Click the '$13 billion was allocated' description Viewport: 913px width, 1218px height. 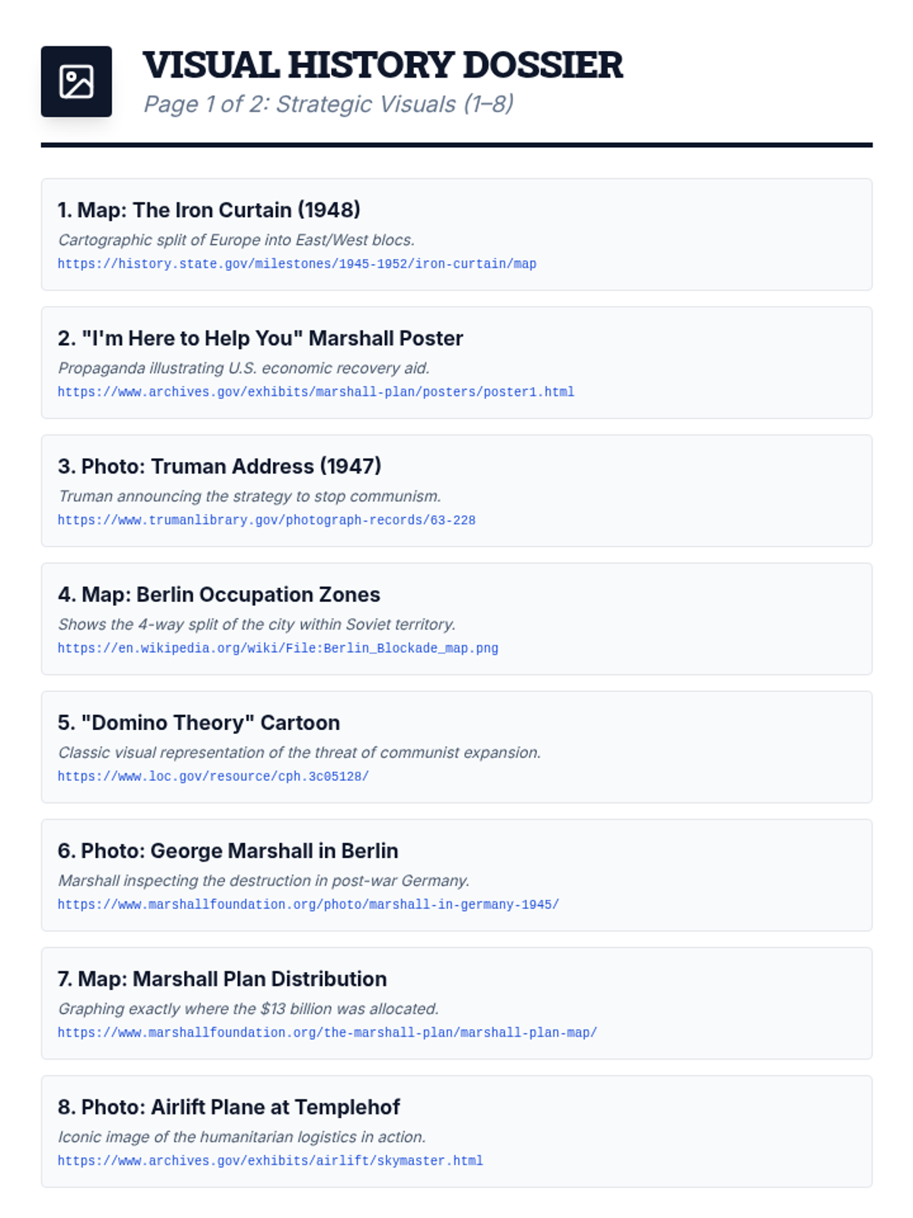[248, 1009]
